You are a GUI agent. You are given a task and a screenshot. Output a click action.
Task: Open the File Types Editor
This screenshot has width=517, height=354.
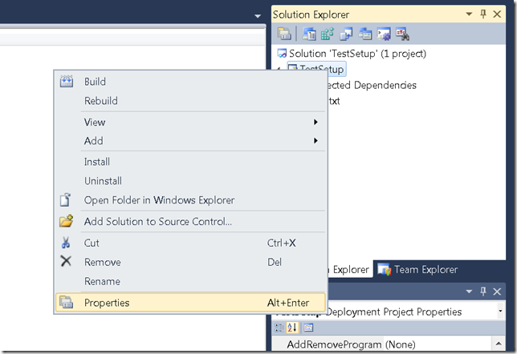click(x=346, y=34)
